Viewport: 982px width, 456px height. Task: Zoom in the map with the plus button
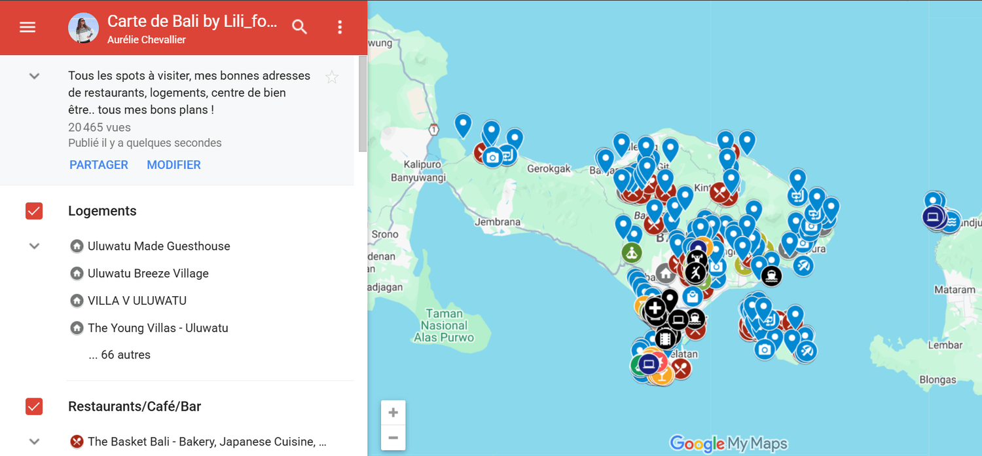coord(393,413)
